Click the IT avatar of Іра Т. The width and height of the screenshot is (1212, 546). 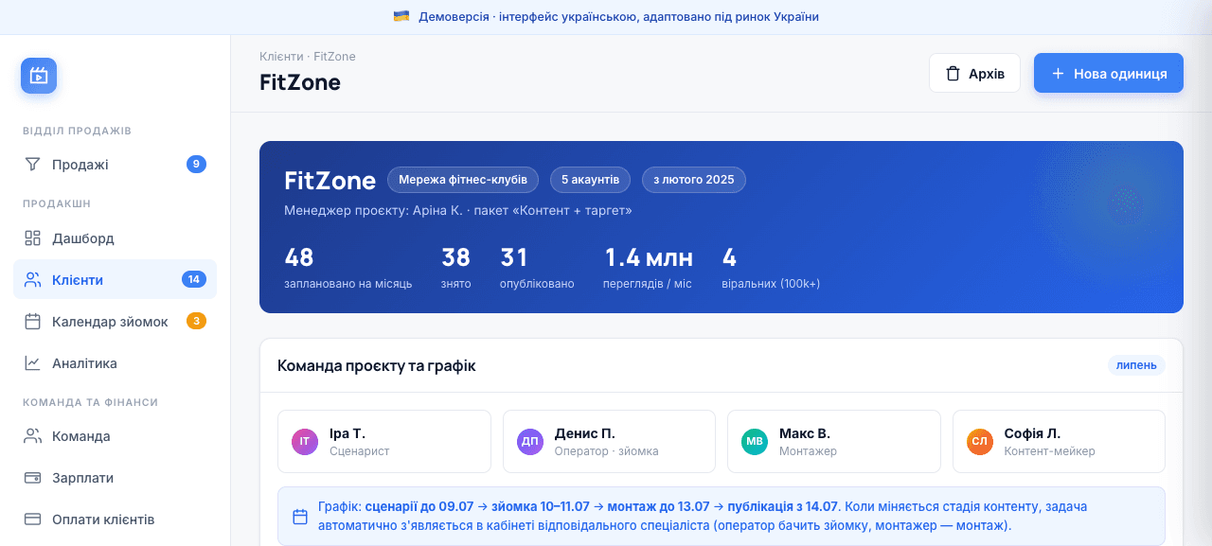305,442
